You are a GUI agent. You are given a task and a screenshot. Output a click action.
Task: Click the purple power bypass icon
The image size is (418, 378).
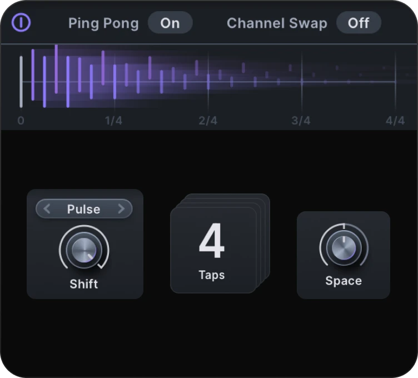point(21,22)
